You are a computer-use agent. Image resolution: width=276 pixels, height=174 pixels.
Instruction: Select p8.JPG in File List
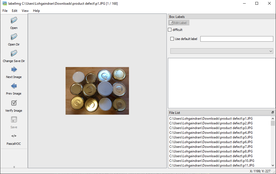coord(211,151)
